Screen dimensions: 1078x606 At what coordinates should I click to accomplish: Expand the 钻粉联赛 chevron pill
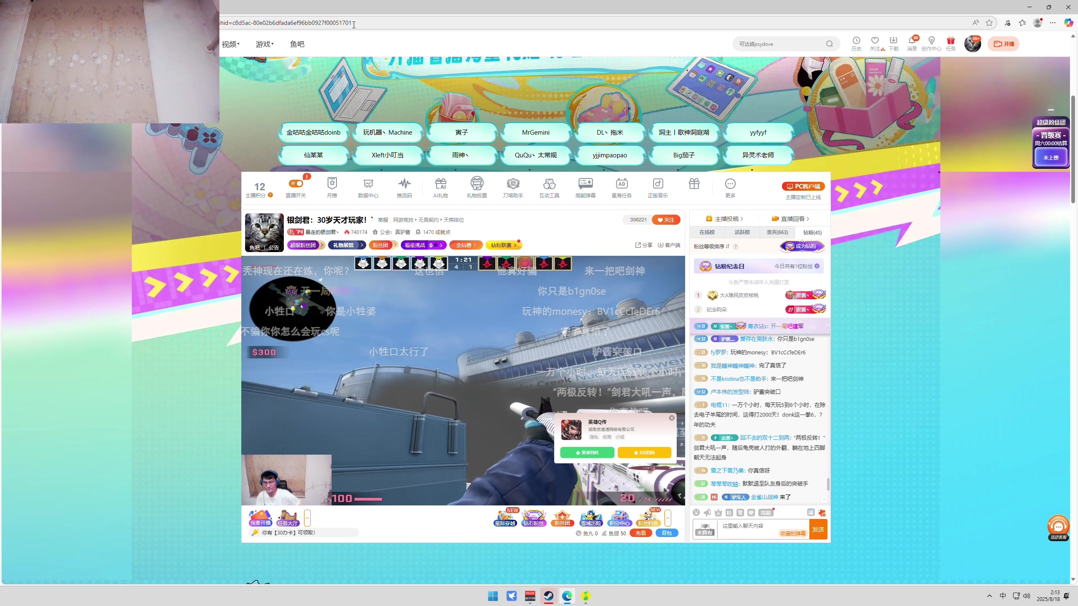pyautogui.click(x=504, y=245)
